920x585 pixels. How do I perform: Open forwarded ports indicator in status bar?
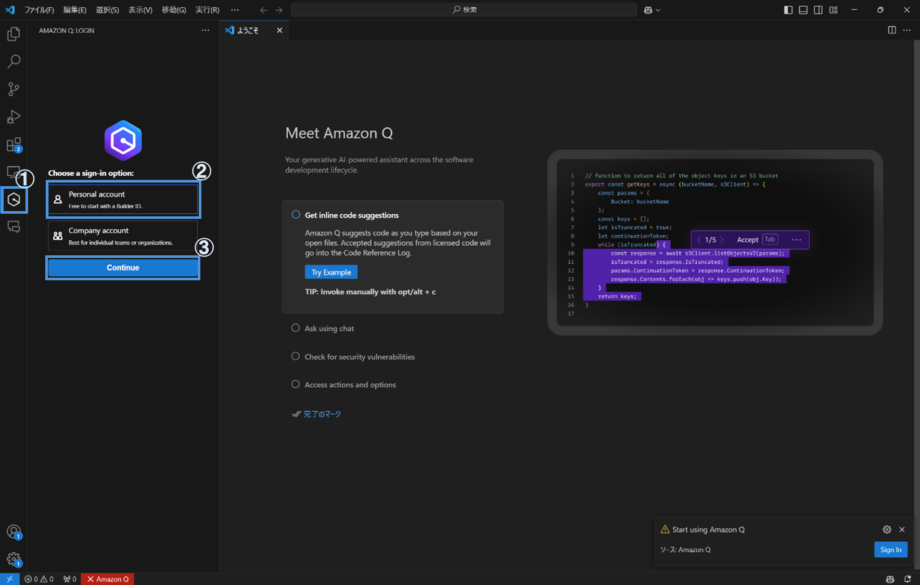pyautogui.click(x=70, y=579)
